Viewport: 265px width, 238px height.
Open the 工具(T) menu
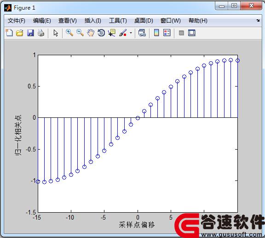click(118, 21)
